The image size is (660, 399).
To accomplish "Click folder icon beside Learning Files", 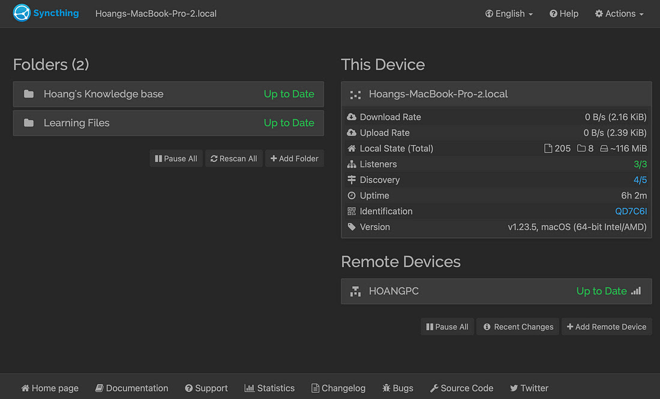I will coord(29,123).
